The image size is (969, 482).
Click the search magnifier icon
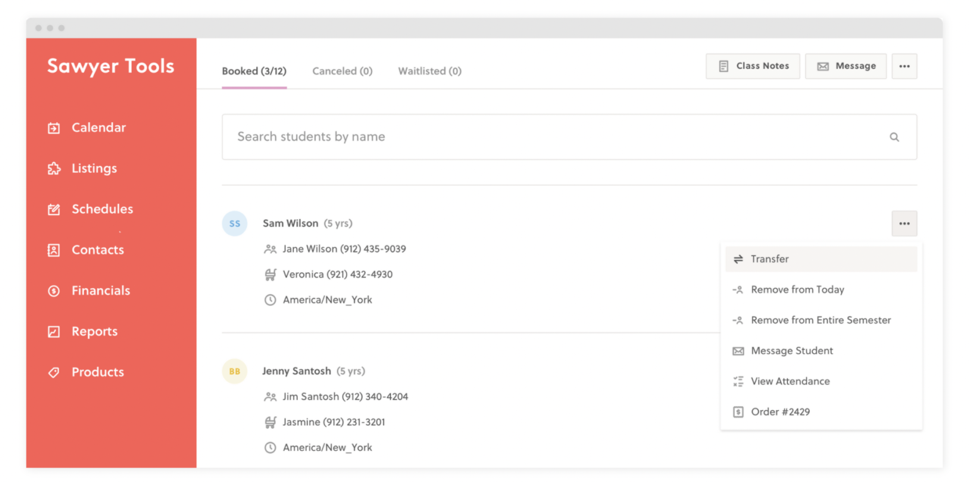[894, 136]
